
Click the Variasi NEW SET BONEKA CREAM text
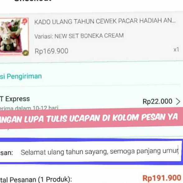(79, 36)
